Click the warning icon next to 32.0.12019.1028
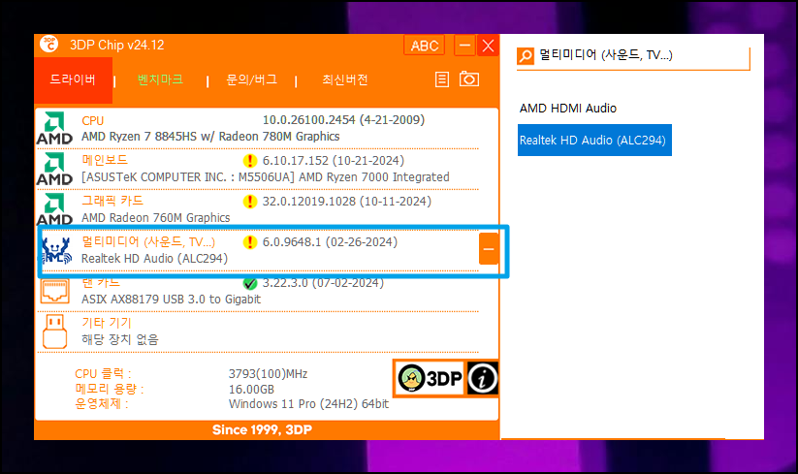 coord(250,202)
